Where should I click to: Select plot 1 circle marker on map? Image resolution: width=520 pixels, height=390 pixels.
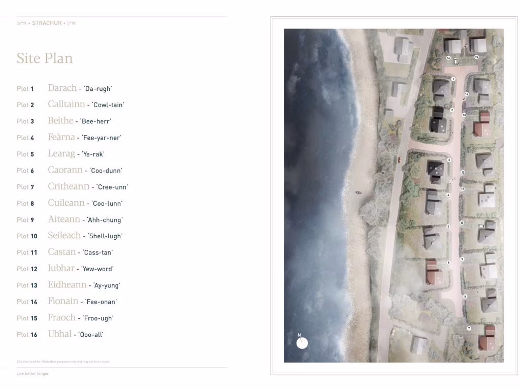point(453,79)
